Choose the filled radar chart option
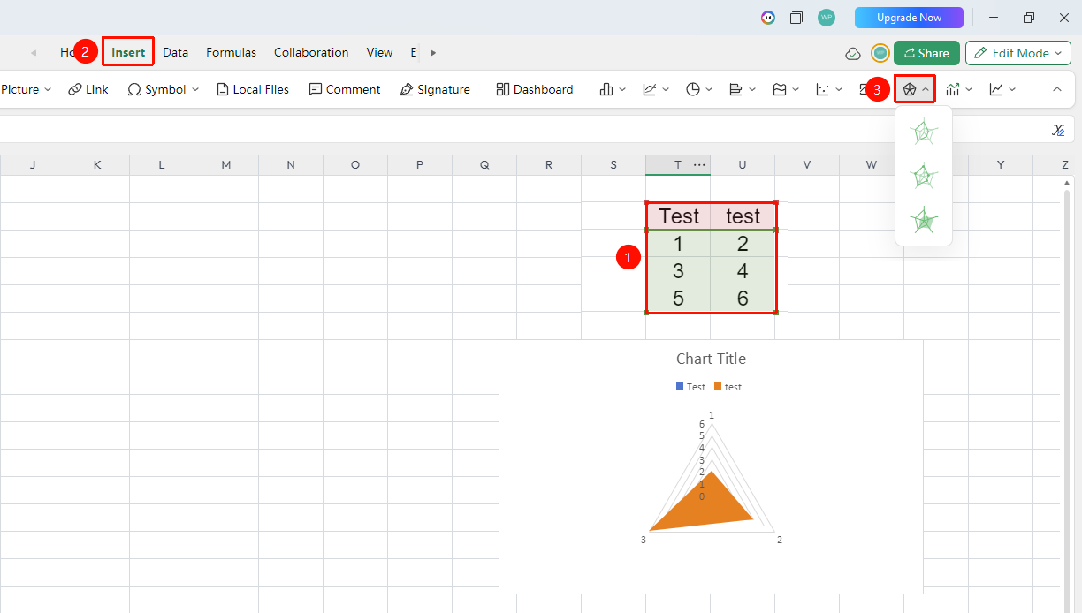This screenshot has width=1082, height=613. point(924,220)
